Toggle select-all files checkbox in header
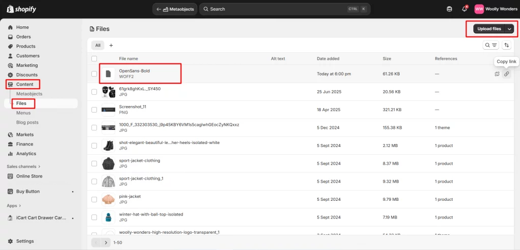Viewport: 520px width, 250px height. pos(94,59)
